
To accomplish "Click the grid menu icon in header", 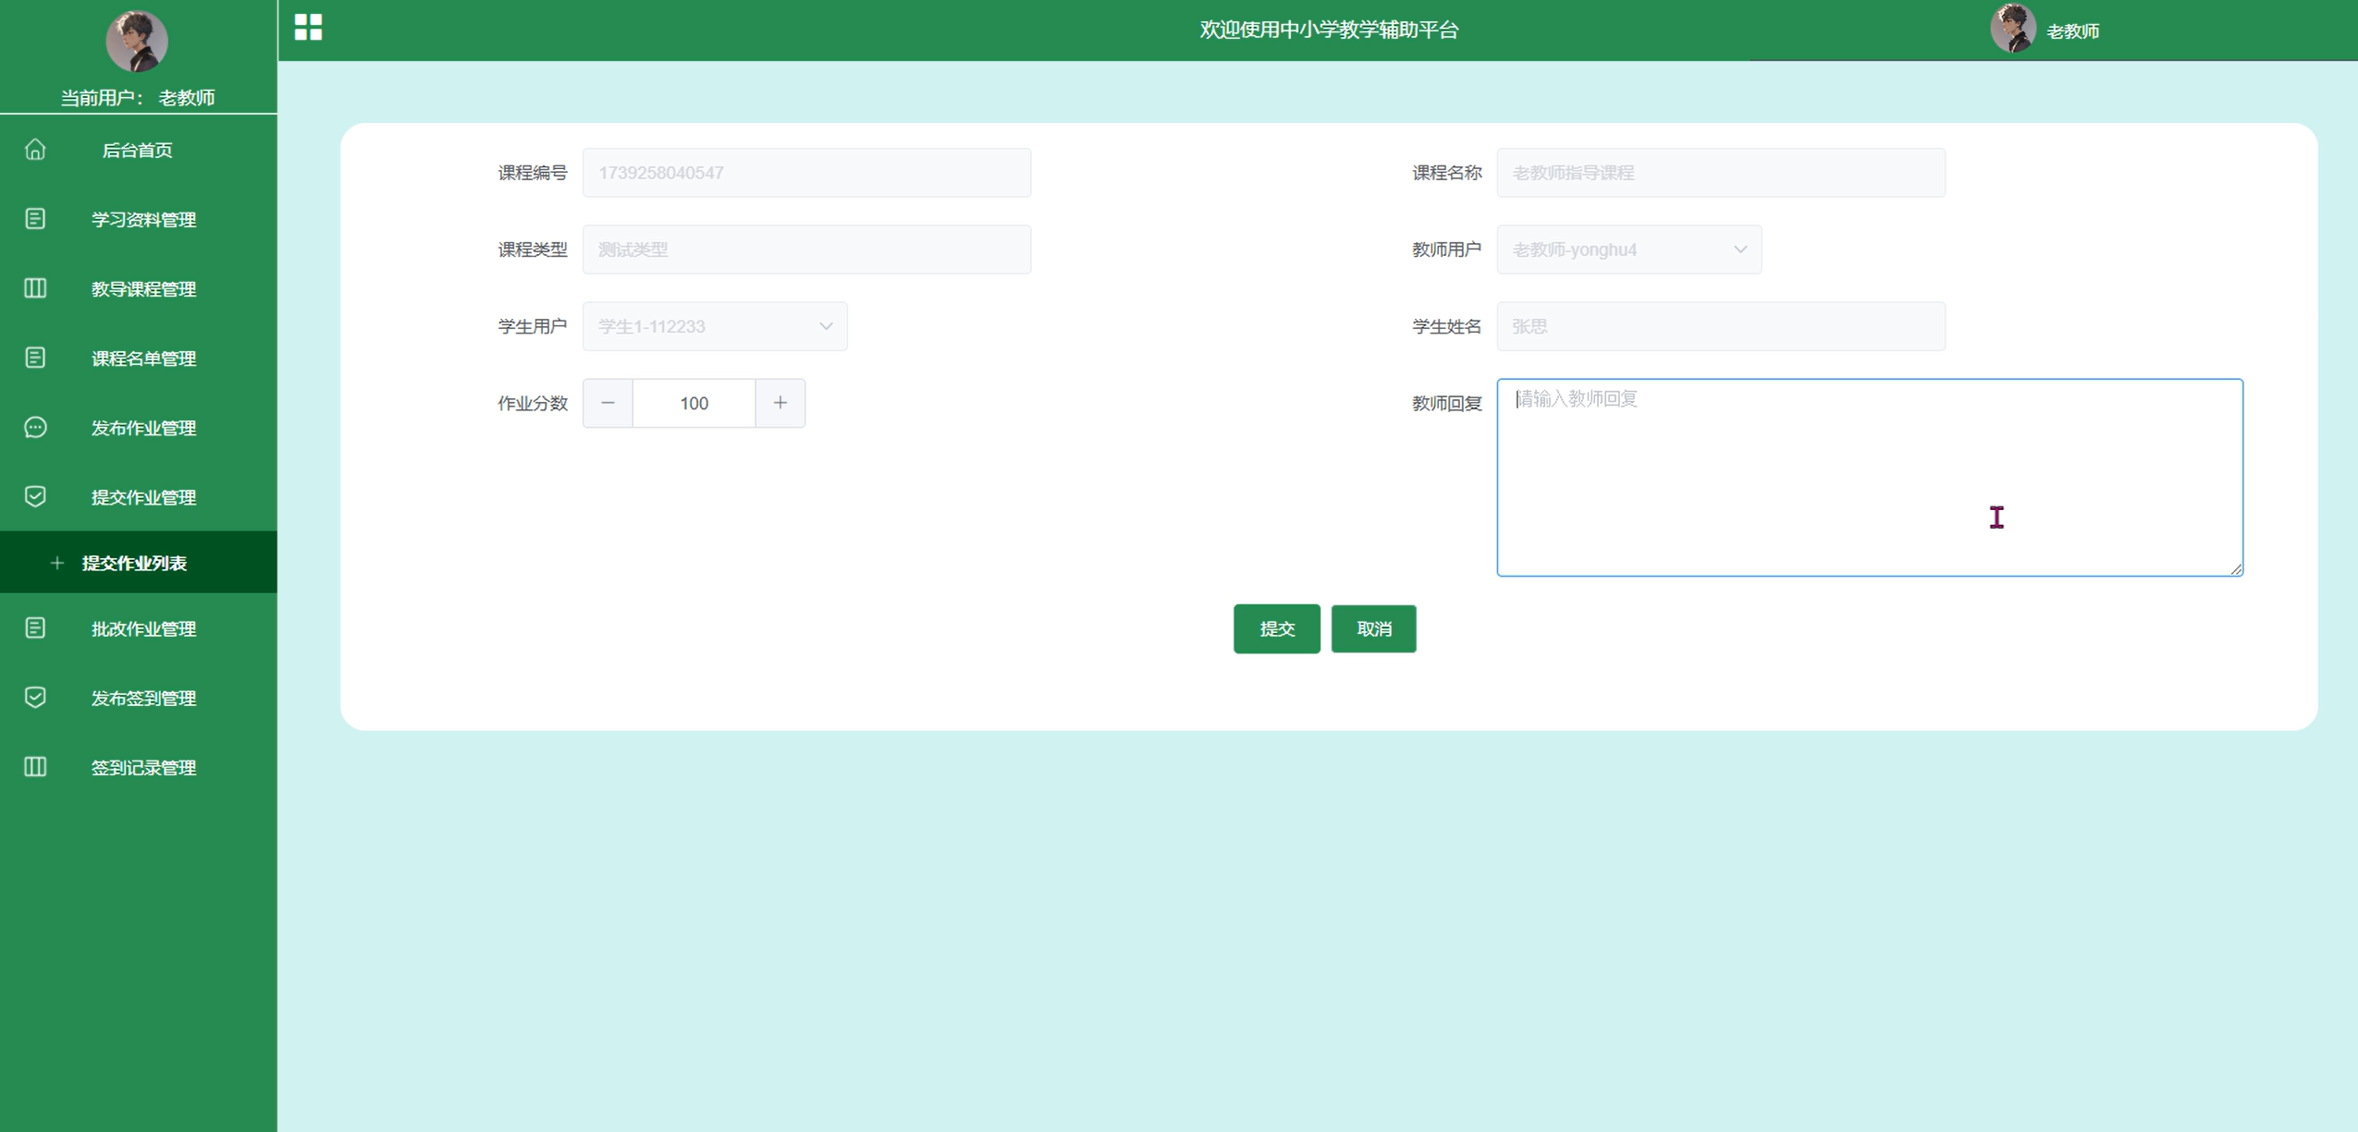I will click(308, 28).
